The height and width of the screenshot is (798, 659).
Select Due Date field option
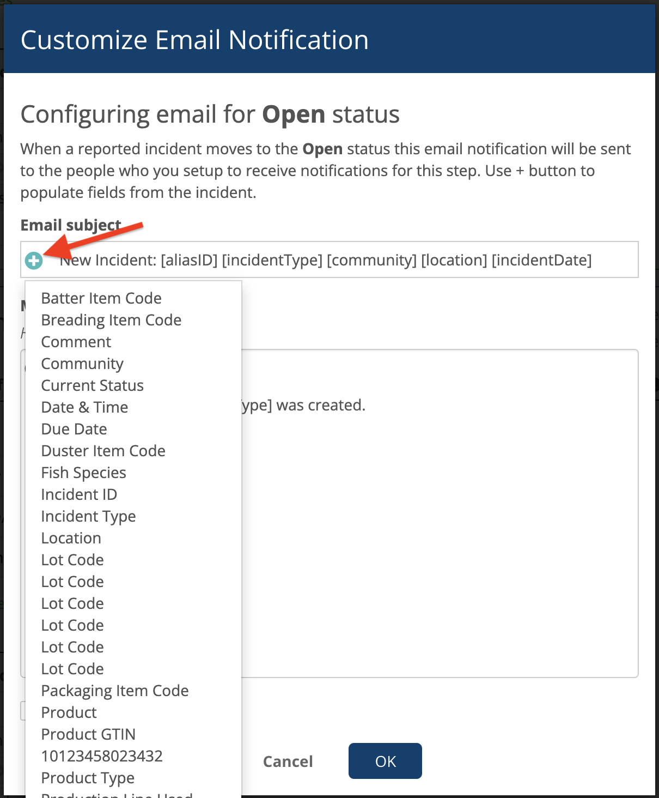tap(74, 429)
